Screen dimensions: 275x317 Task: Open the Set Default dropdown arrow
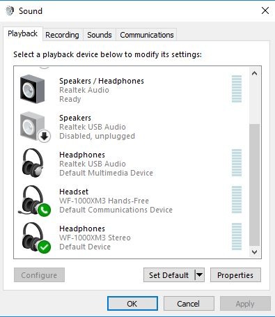point(199,275)
